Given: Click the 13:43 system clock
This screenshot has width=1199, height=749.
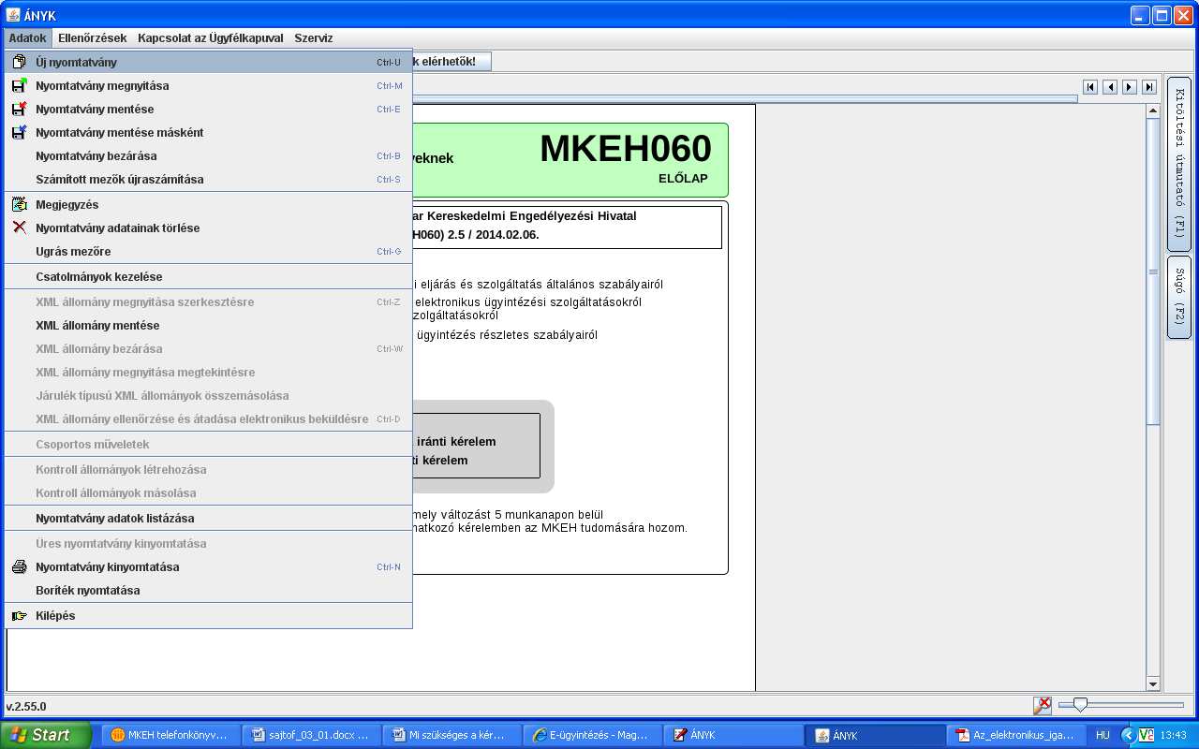Looking at the screenshot, I should point(1174,735).
